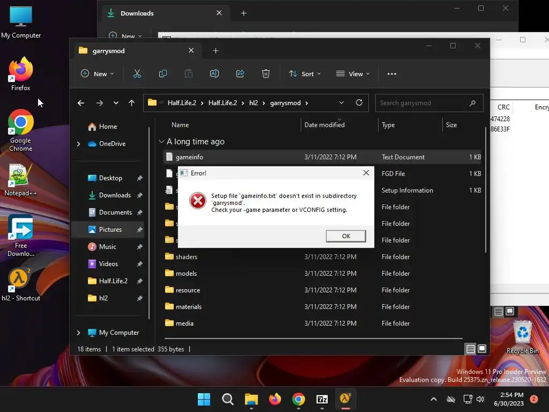Image resolution: width=549 pixels, height=412 pixels.
Task: Select the Downloads tab in background window
Action: coord(165,13)
